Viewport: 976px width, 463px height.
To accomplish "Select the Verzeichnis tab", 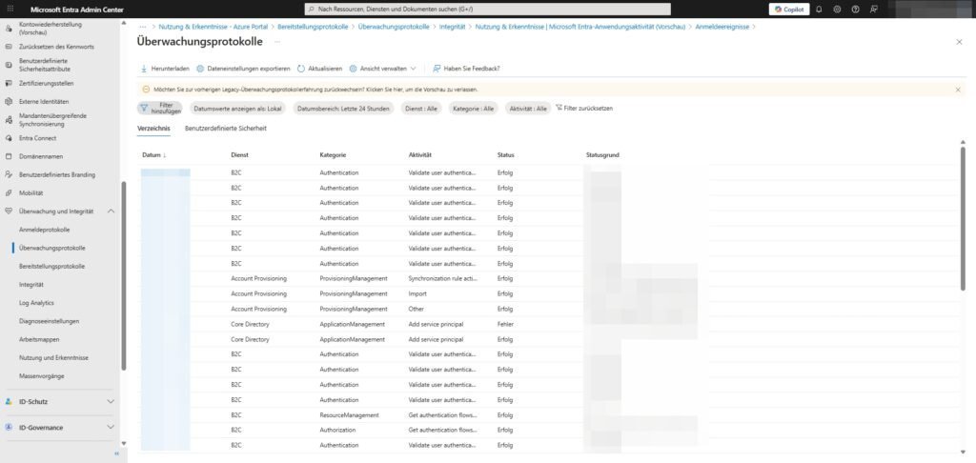I will click(153, 128).
